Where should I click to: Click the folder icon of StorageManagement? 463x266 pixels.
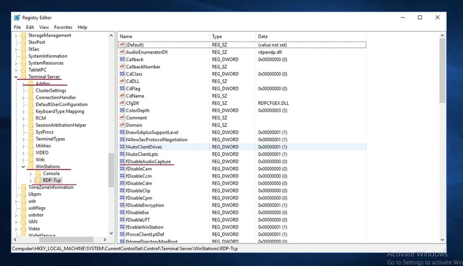(24, 35)
